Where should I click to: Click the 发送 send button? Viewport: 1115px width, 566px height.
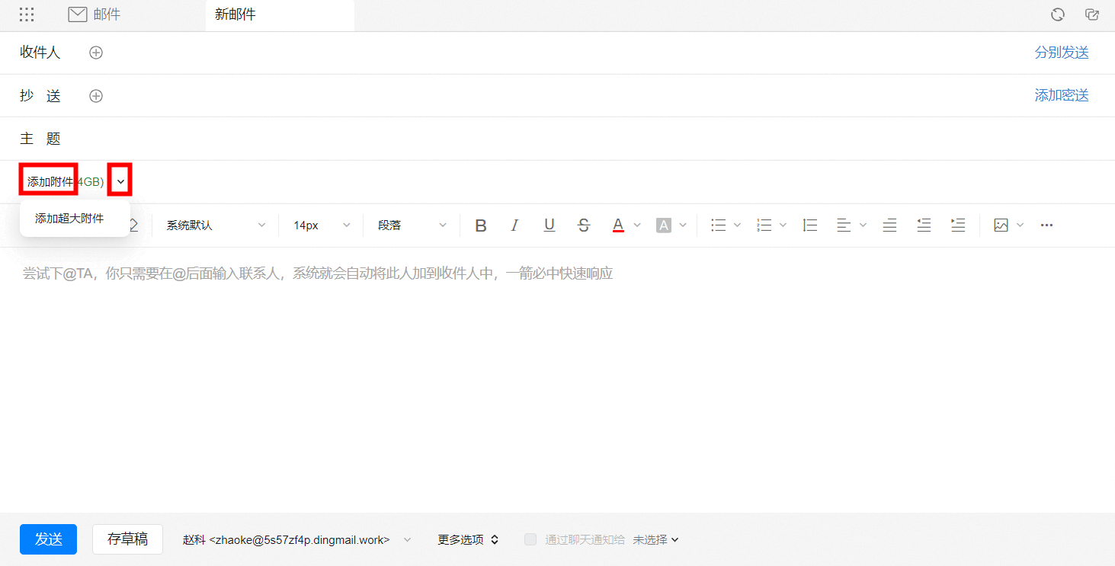(x=48, y=539)
